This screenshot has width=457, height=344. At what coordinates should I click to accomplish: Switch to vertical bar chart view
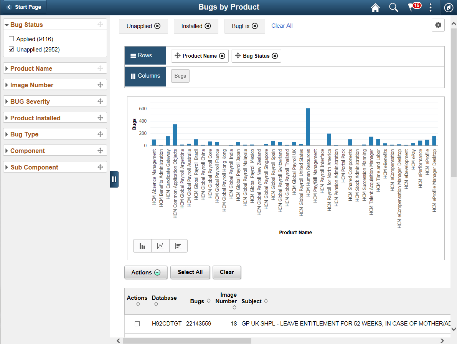142,246
